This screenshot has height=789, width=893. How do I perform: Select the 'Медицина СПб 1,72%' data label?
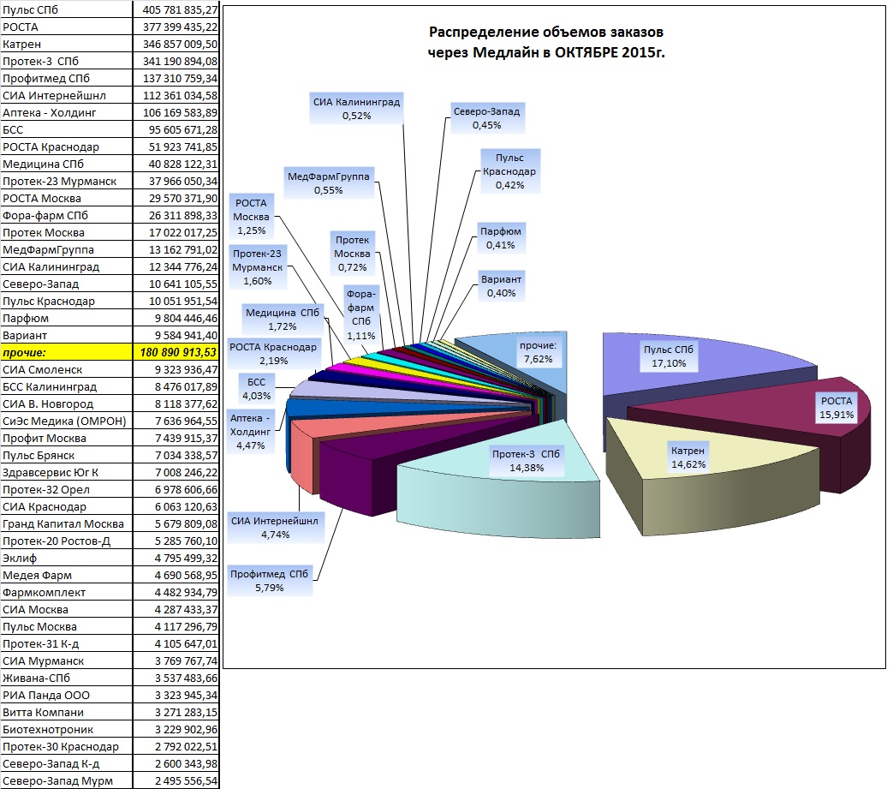tap(283, 319)
